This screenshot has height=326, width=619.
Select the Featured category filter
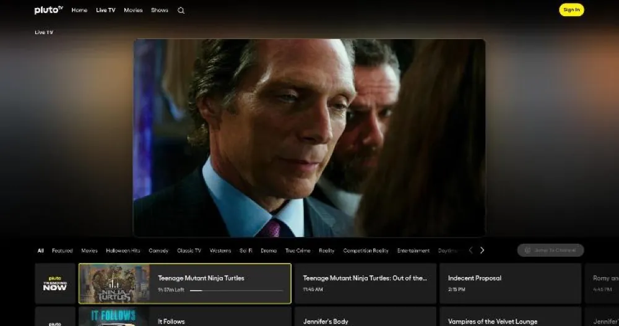pyautogui.click(x=63, y=251)
